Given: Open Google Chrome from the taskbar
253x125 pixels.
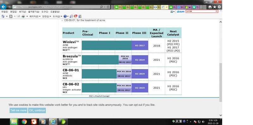Looking at the screenshot, I should click(x=24, y=122).
